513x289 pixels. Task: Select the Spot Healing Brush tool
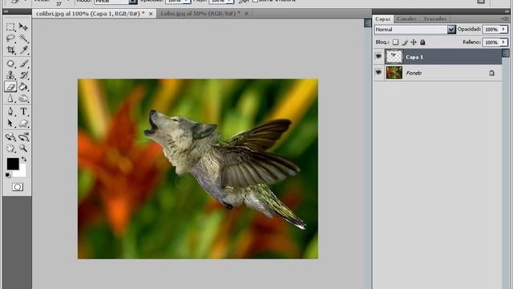point(10,63)
